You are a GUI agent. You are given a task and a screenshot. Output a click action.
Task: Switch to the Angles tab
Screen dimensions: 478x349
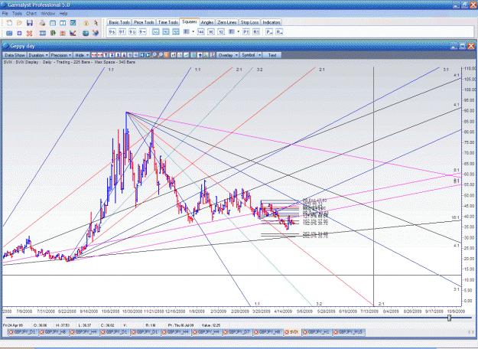tap(207, 22)
